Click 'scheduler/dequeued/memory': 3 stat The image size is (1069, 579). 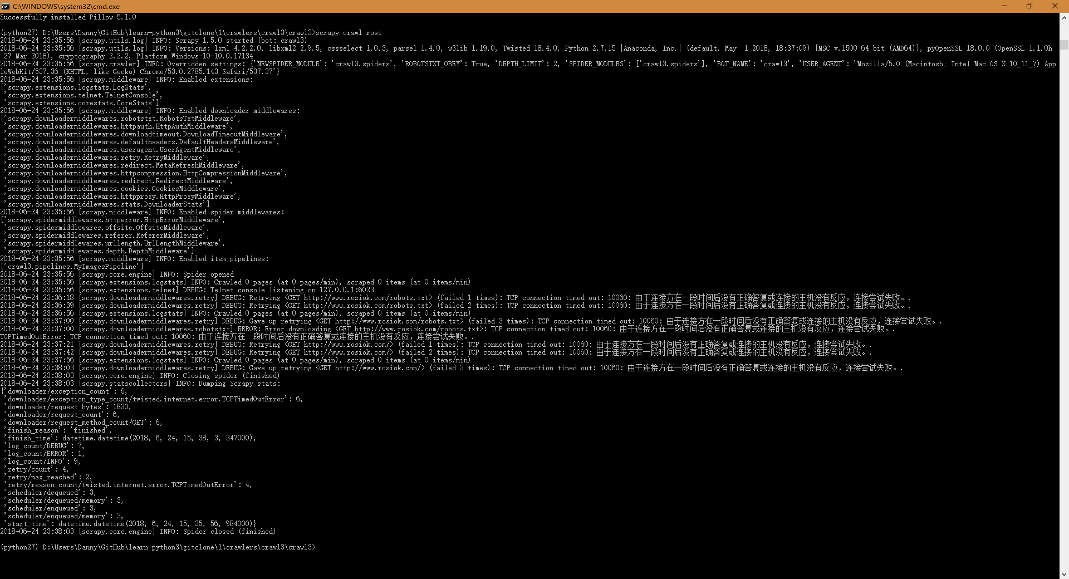pos(65,501)
